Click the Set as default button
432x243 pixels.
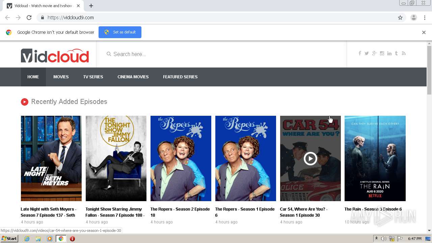click(x=120, y=32)
